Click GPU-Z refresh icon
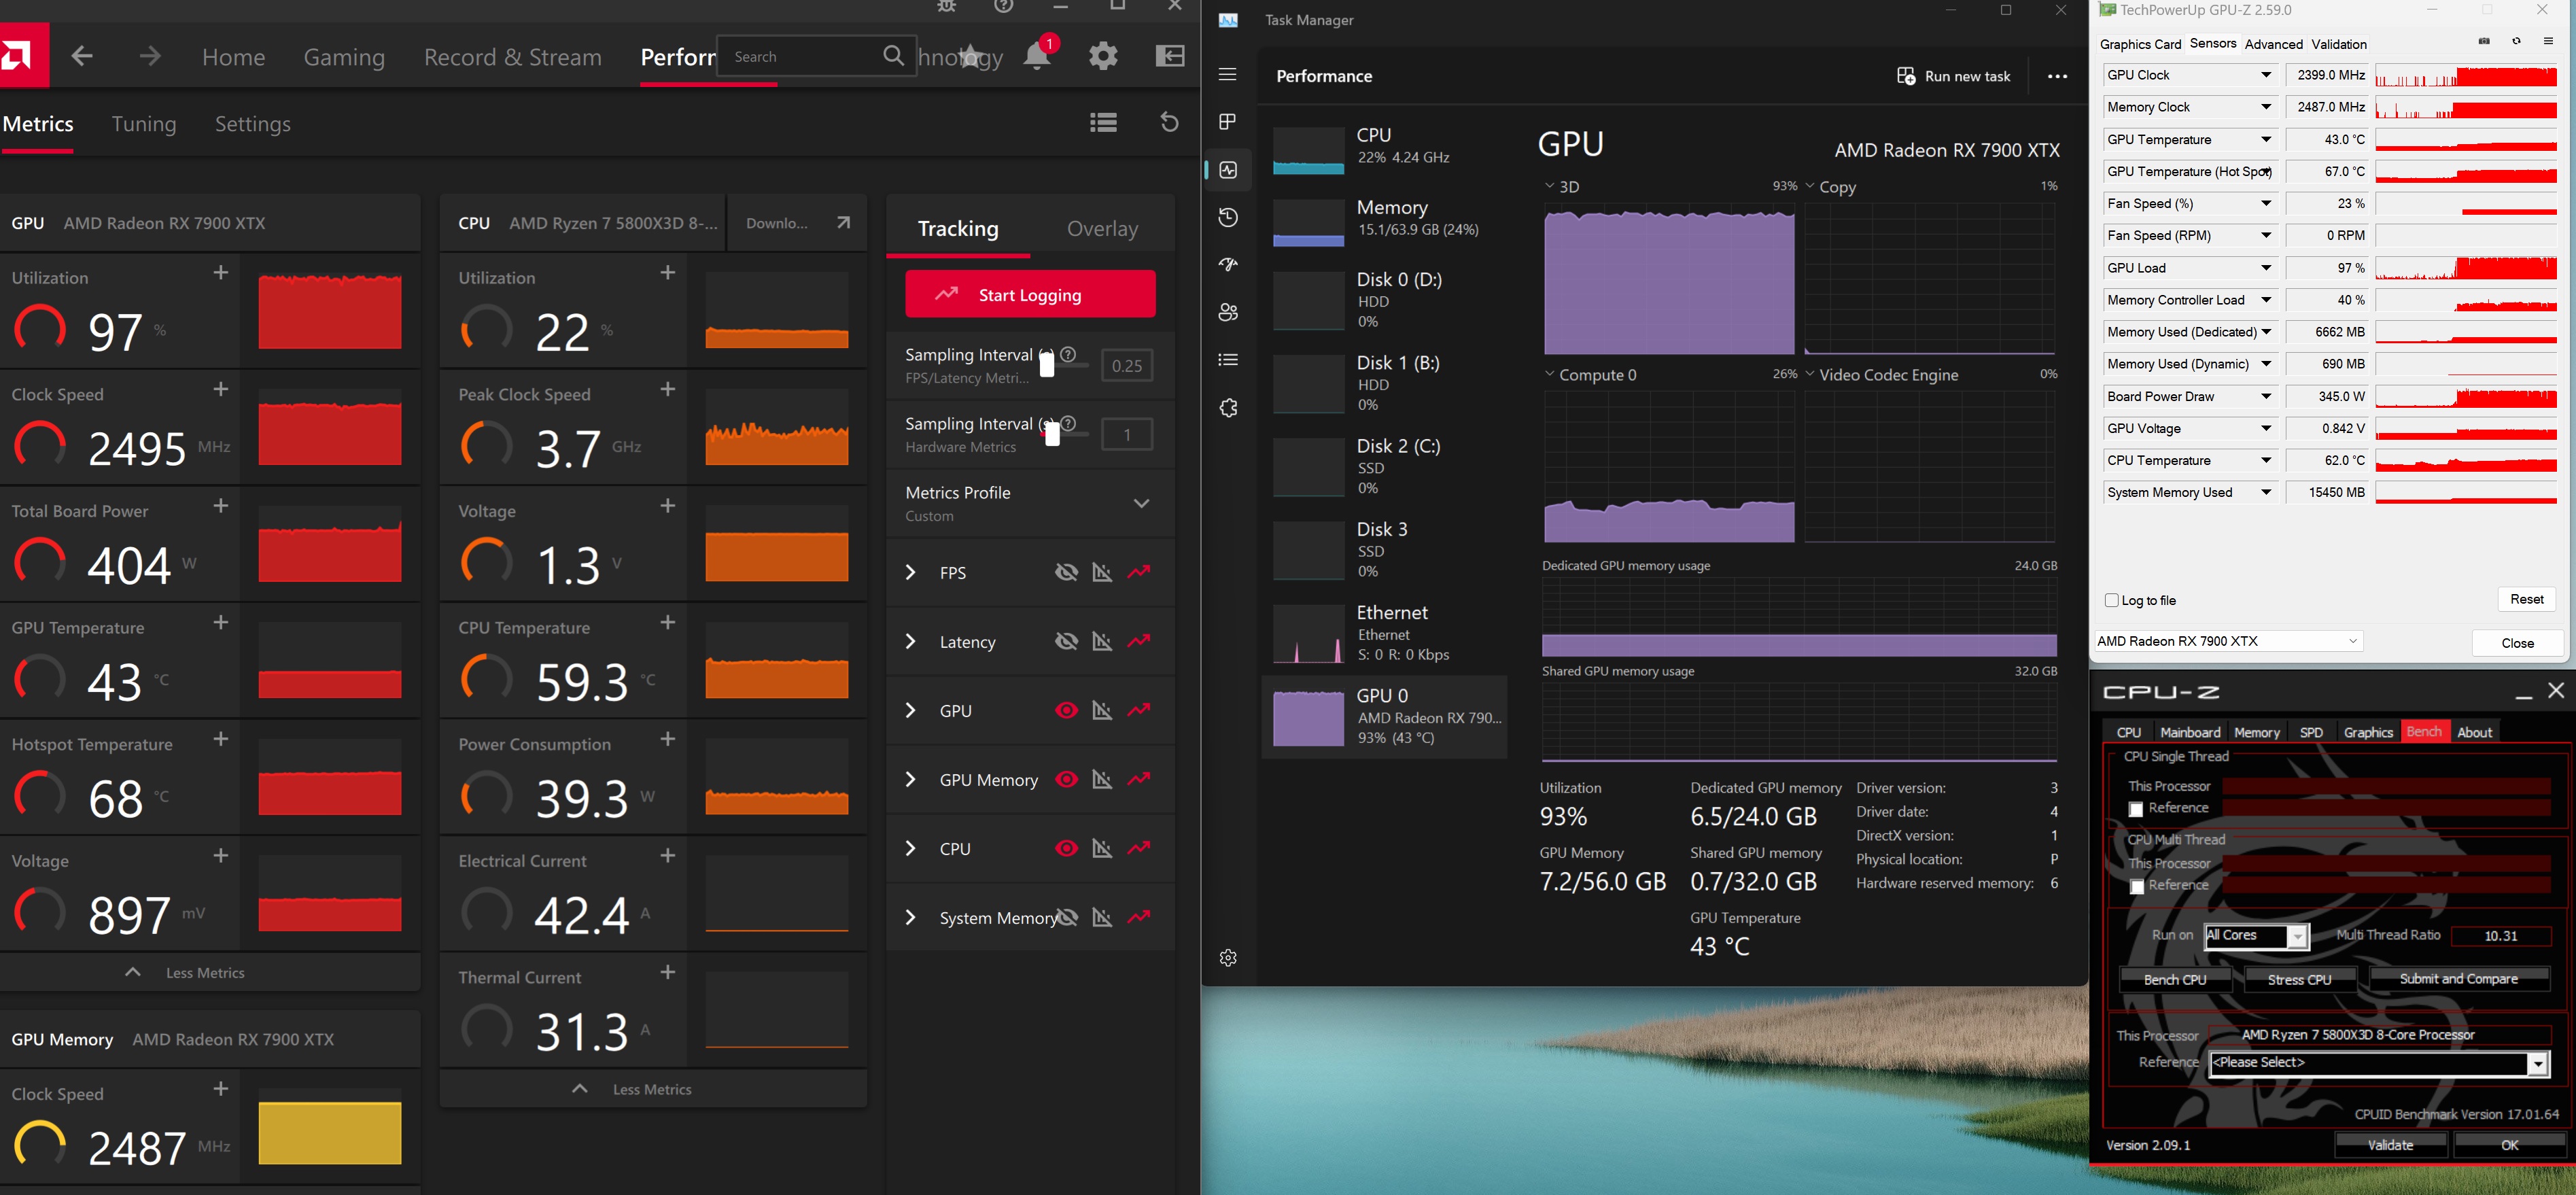The height and width of the screenshot is (1195, 2576). pyautogui.click(x=2516, y=42)
